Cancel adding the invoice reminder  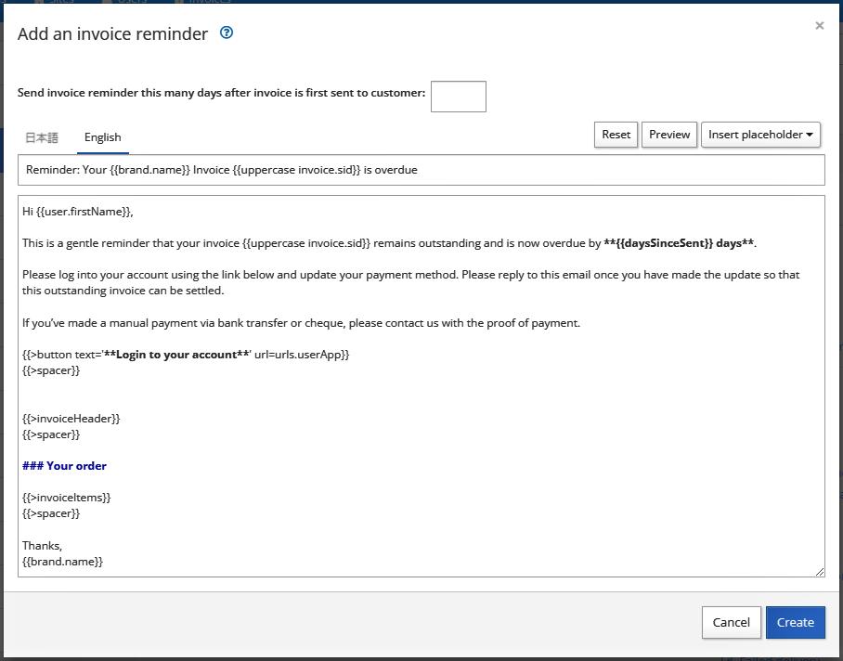click(732, 622)
